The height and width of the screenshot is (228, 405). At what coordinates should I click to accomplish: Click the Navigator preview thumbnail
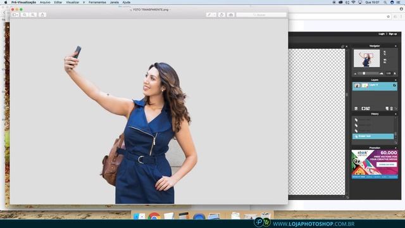366,58
